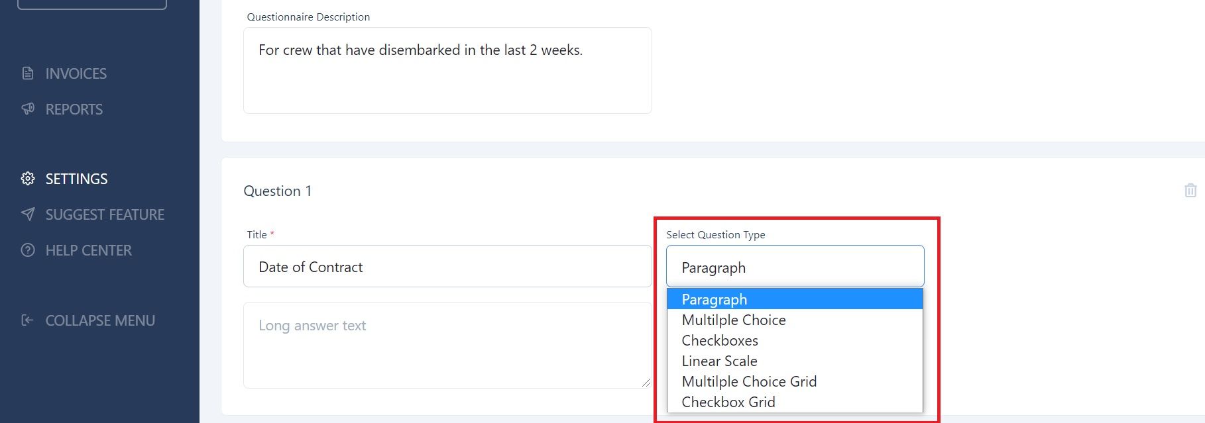Click the Settings gear icon

coord(28,179)
